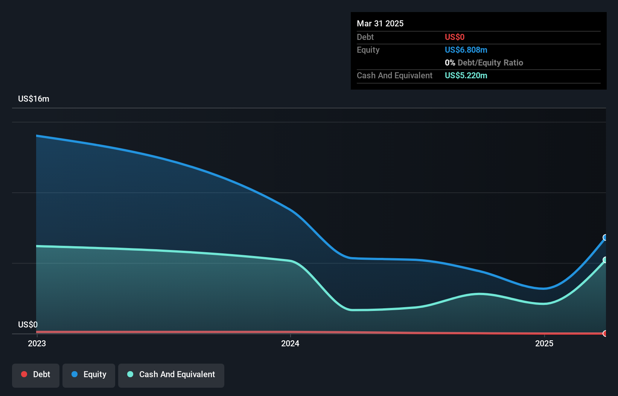The height and width of the screenshot is (396, 618).
Task: Click the Cash And Equivalent tooltip row label
Action: coord(394,76)
